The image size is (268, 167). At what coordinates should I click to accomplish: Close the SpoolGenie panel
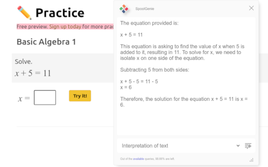point(251,8)
